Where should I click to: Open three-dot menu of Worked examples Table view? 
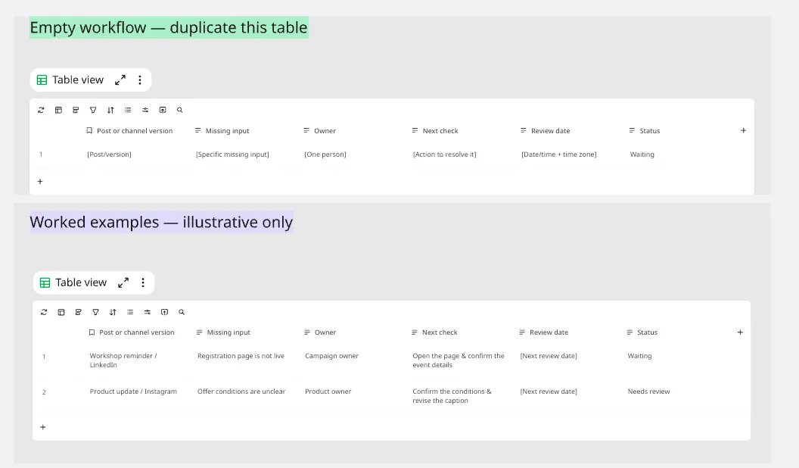143,282
